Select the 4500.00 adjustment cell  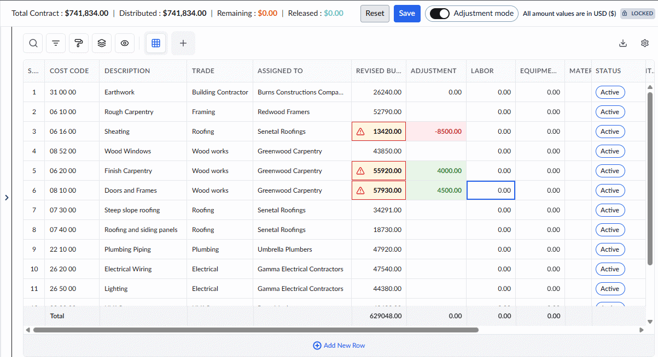436,191
